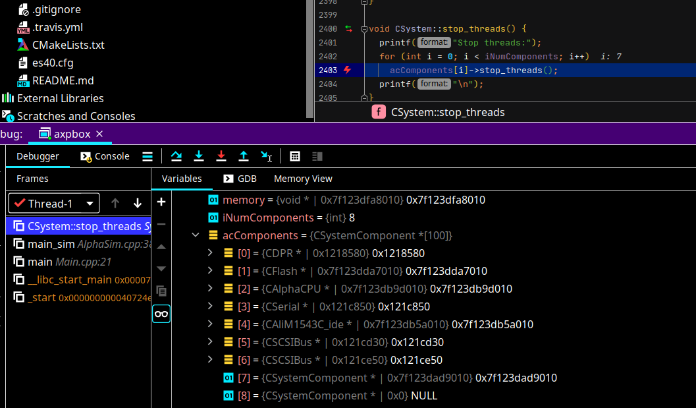Click the lightning breakpoint marker on line 2403
The image size is (696, 408).
[x=348, y=70]
